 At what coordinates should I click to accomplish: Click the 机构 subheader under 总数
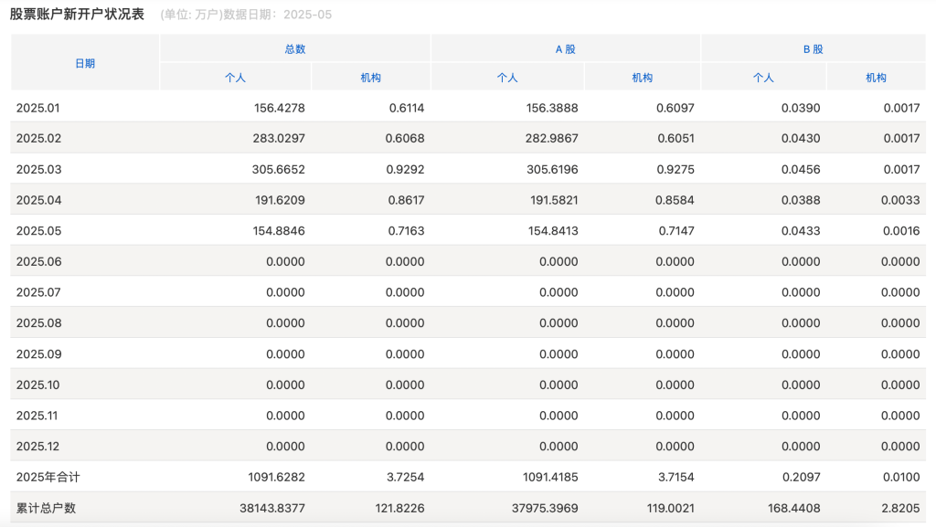click(x=370, y=78)
